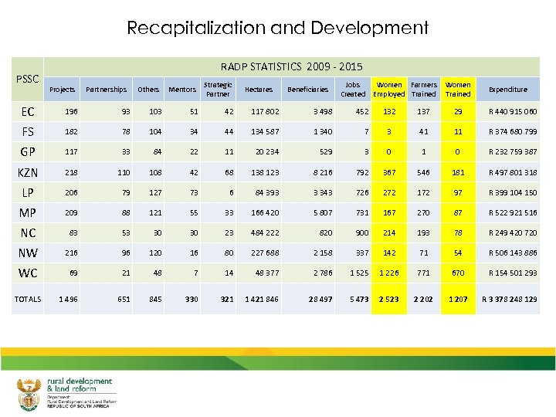Select the Women Trained column header
556x417 pixels.
click(458, 90)
